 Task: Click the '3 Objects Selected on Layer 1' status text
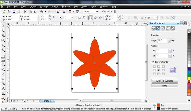point(89,105)
